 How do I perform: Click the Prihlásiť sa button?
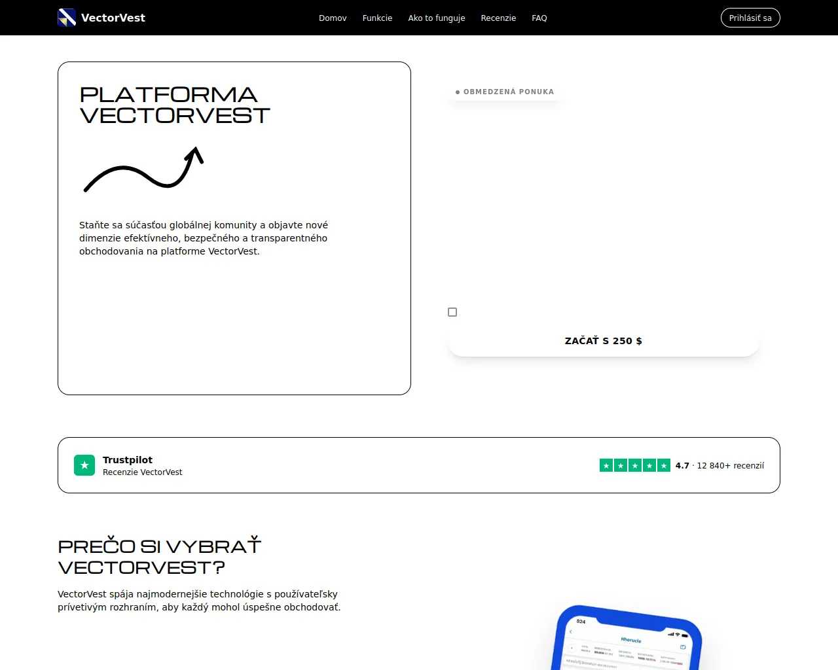[x=750, y=18]
